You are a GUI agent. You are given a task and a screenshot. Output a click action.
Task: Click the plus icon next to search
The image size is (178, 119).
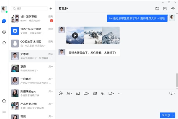click(51, 9)
